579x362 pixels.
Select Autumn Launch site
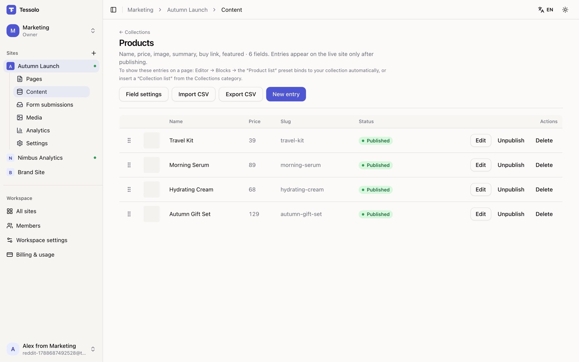point(51,66)
